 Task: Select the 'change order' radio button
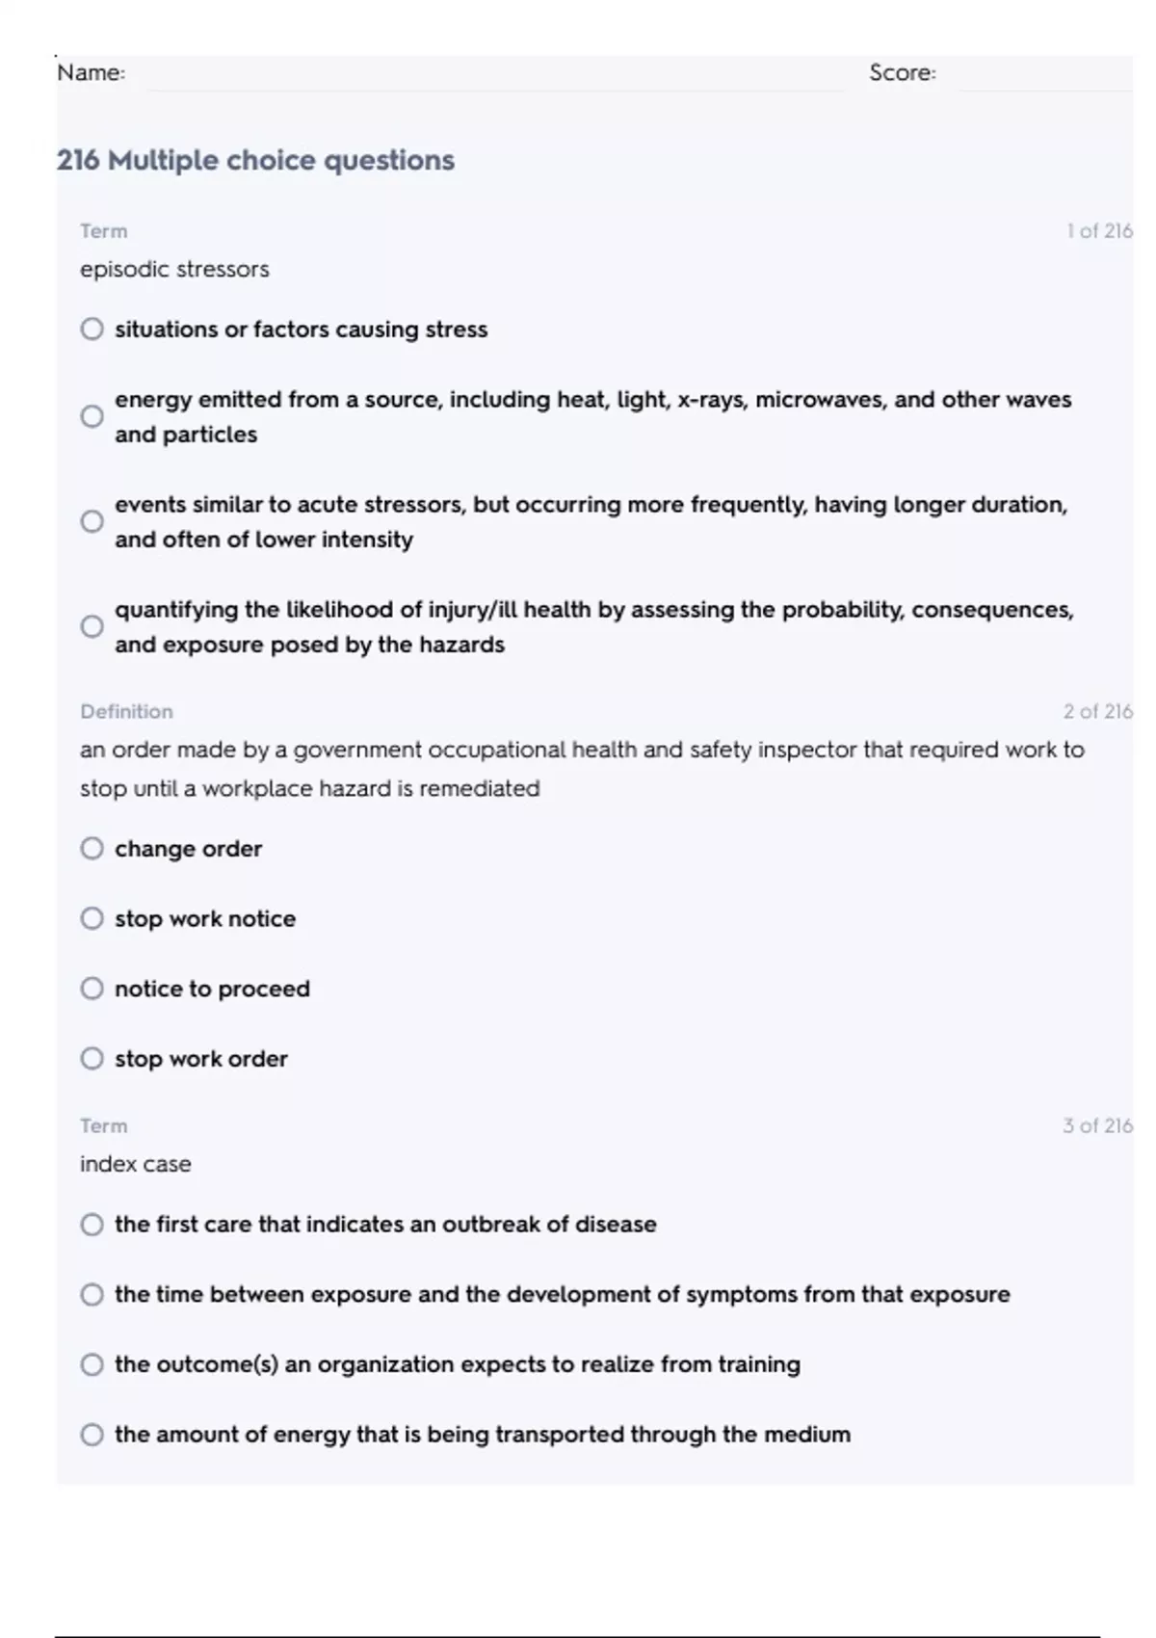(92, 849)
